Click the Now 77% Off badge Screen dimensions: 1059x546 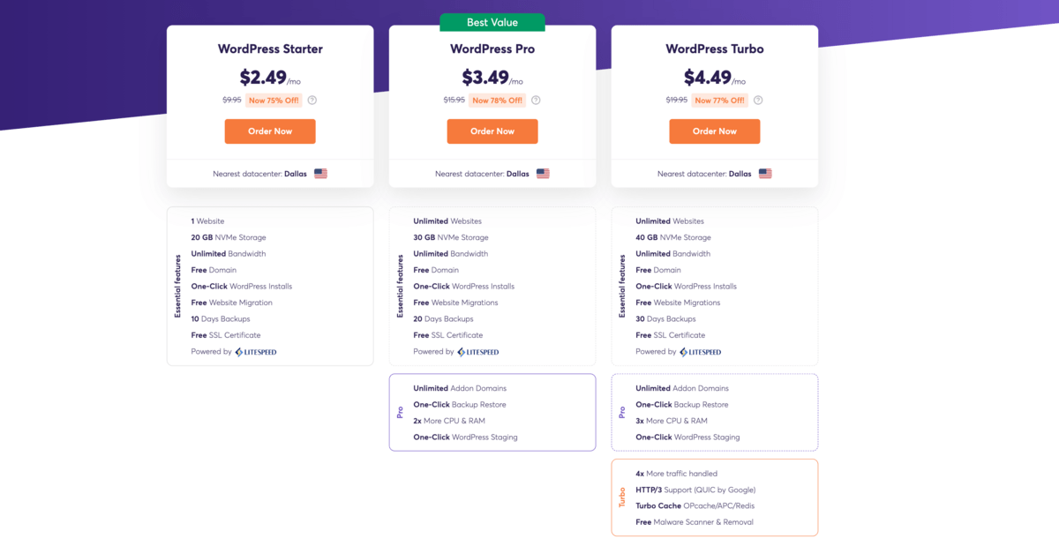[x=718, y=100]
